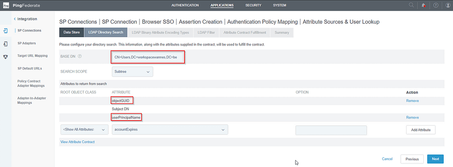Go back via Integration chevron
Image resolution: width=453 pixels, height=167 pixels.
click(x=15, y=19)
